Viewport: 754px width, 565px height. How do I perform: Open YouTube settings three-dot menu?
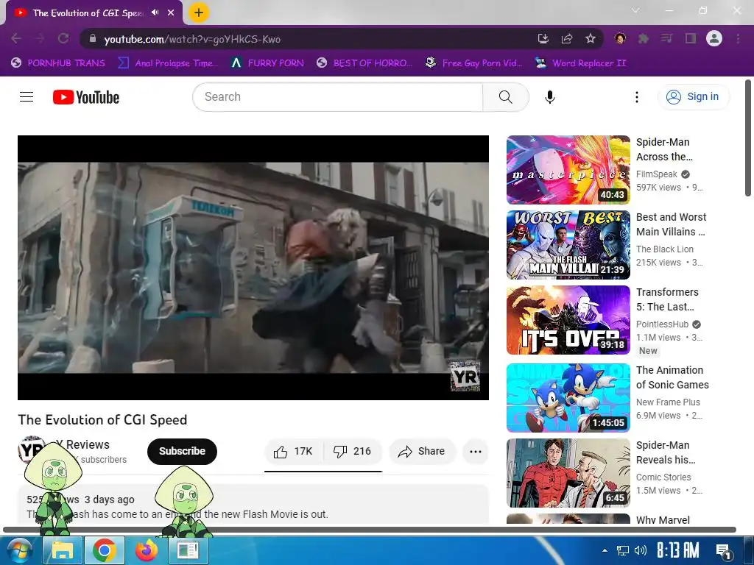click(x=637, y=97)
